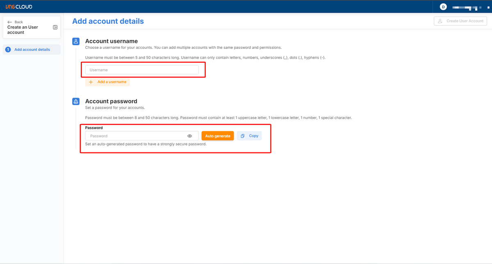Focus the Password input field
Image resolution: width=492 pixels, height=264 pixels.
click(x=135, y=136)
